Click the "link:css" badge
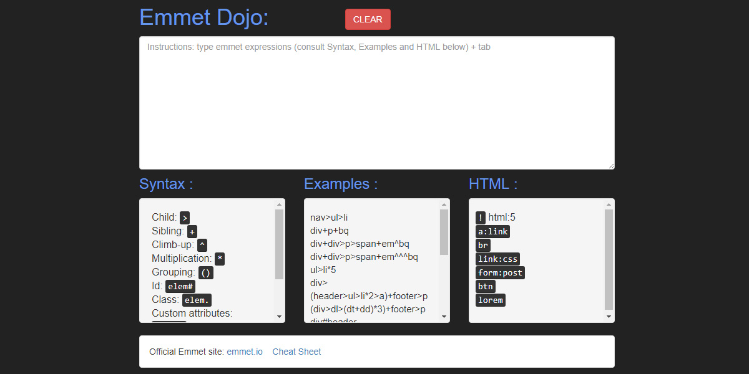Viewport: 749px width, 374px height. point(498,259)
